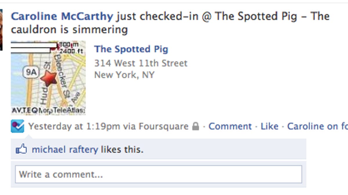This screenshot has width=348, height=195.
Task: Focus the 'Write a comment...' field
Action: (x=158, y=174)
